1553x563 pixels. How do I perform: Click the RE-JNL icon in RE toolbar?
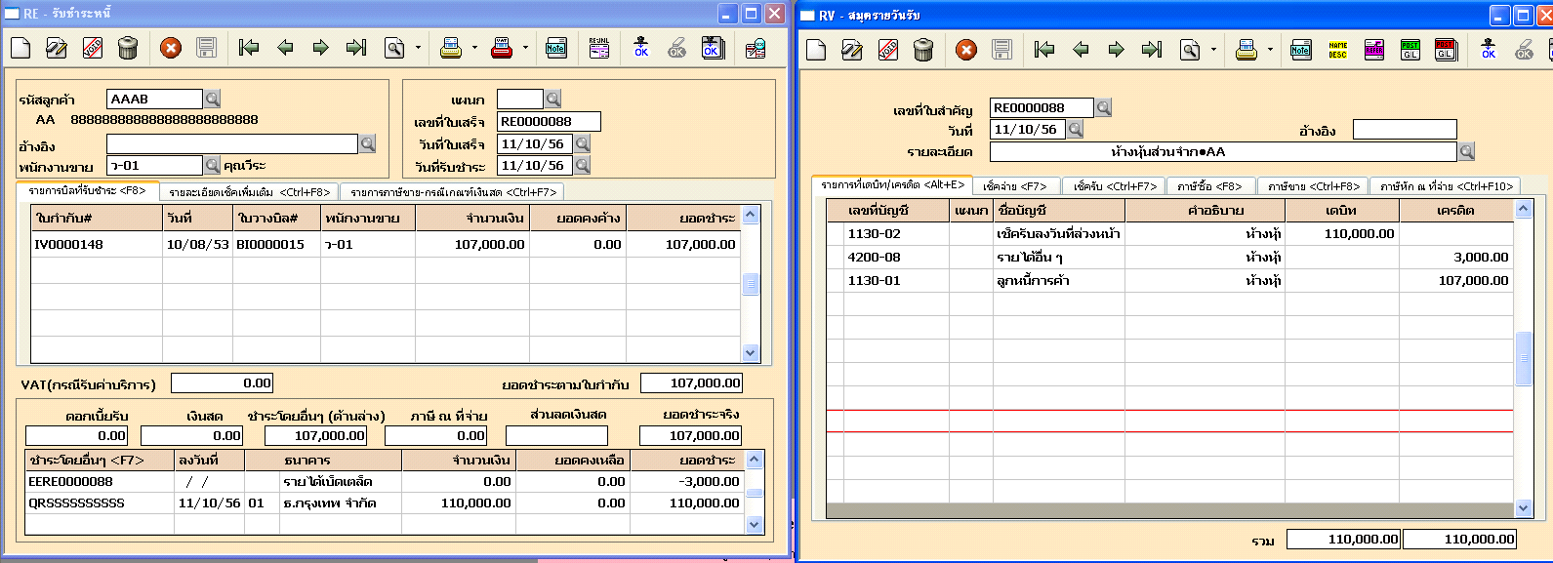point(599,48)
